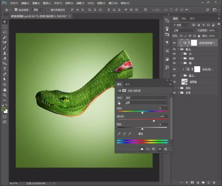This screenshot has width=222, height=186.
Task: Create new adjustment layer icon
Action: click(198, 183)
